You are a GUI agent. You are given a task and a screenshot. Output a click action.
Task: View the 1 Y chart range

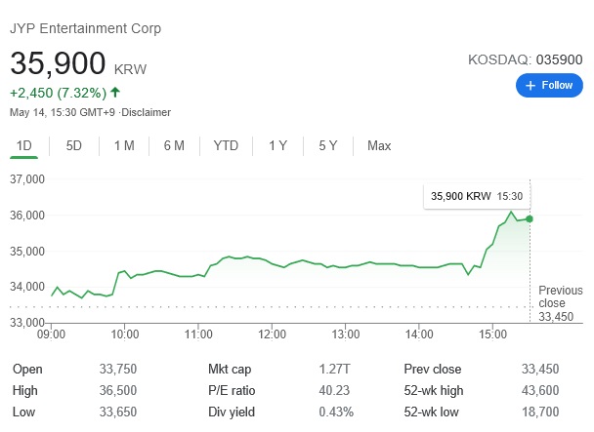(x=278, y=145)
